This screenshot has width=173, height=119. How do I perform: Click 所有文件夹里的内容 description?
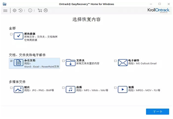[x=88, y=63]
